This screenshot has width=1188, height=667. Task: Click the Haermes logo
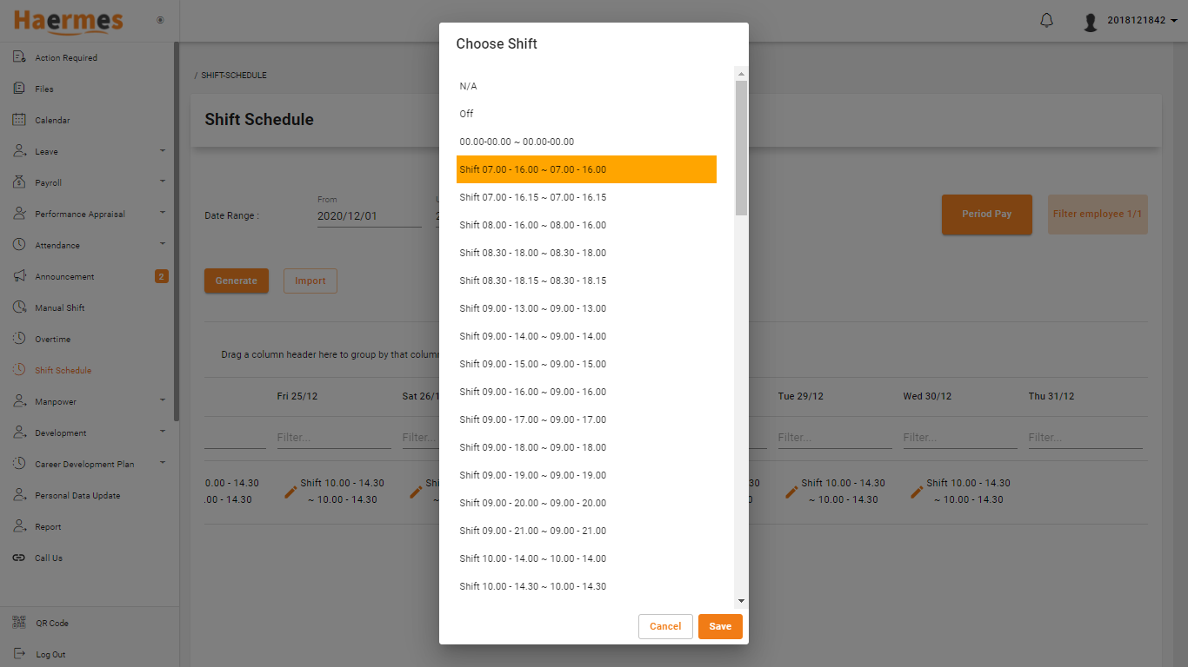pos(68,21)
